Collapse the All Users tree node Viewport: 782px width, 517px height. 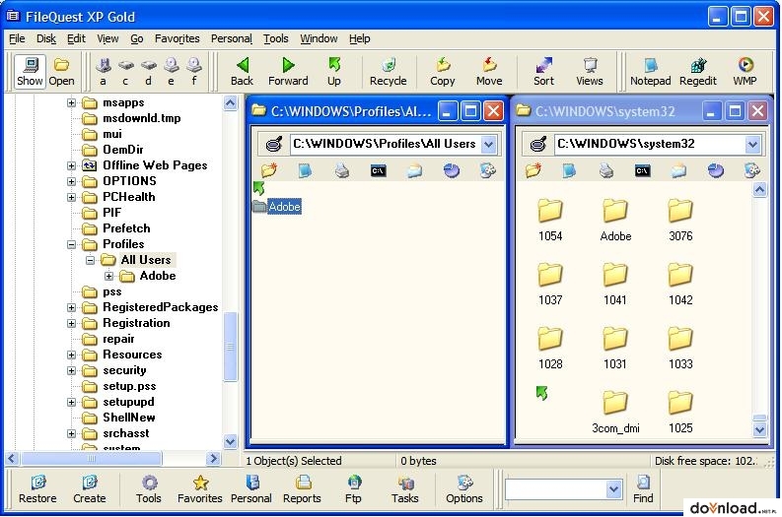[90, 260]
